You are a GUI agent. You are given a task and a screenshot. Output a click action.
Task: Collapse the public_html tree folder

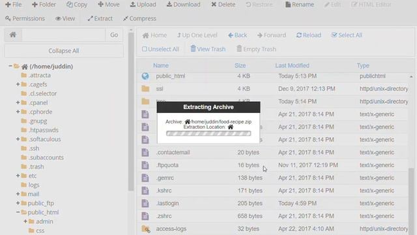(x=18, y=212)
